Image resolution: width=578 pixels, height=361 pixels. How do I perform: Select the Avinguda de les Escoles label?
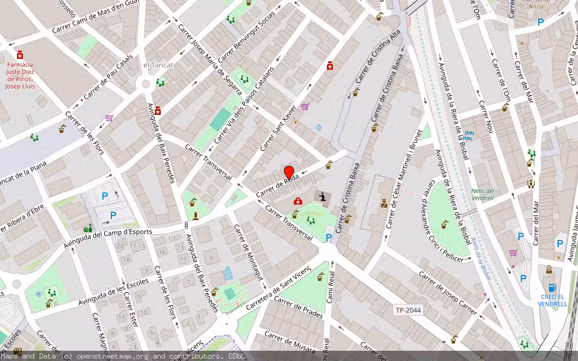pyautogui.click(x=114, y=292)
